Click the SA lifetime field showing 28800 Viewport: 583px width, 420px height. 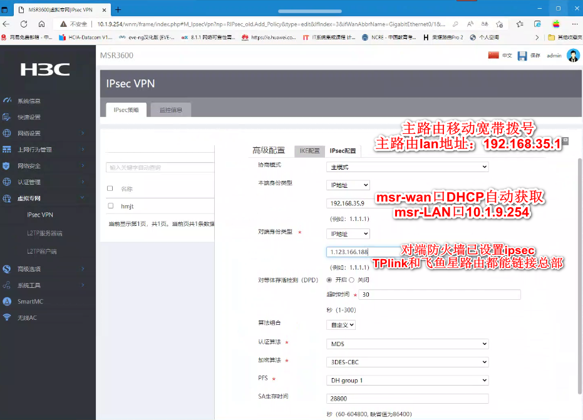408,399
